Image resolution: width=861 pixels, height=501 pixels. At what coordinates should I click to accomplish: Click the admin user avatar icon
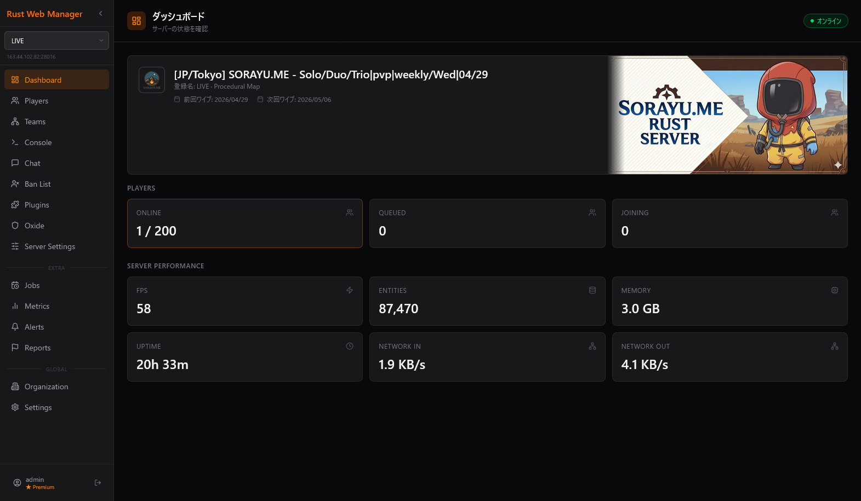pyautogui.click(x=17, y=483)
